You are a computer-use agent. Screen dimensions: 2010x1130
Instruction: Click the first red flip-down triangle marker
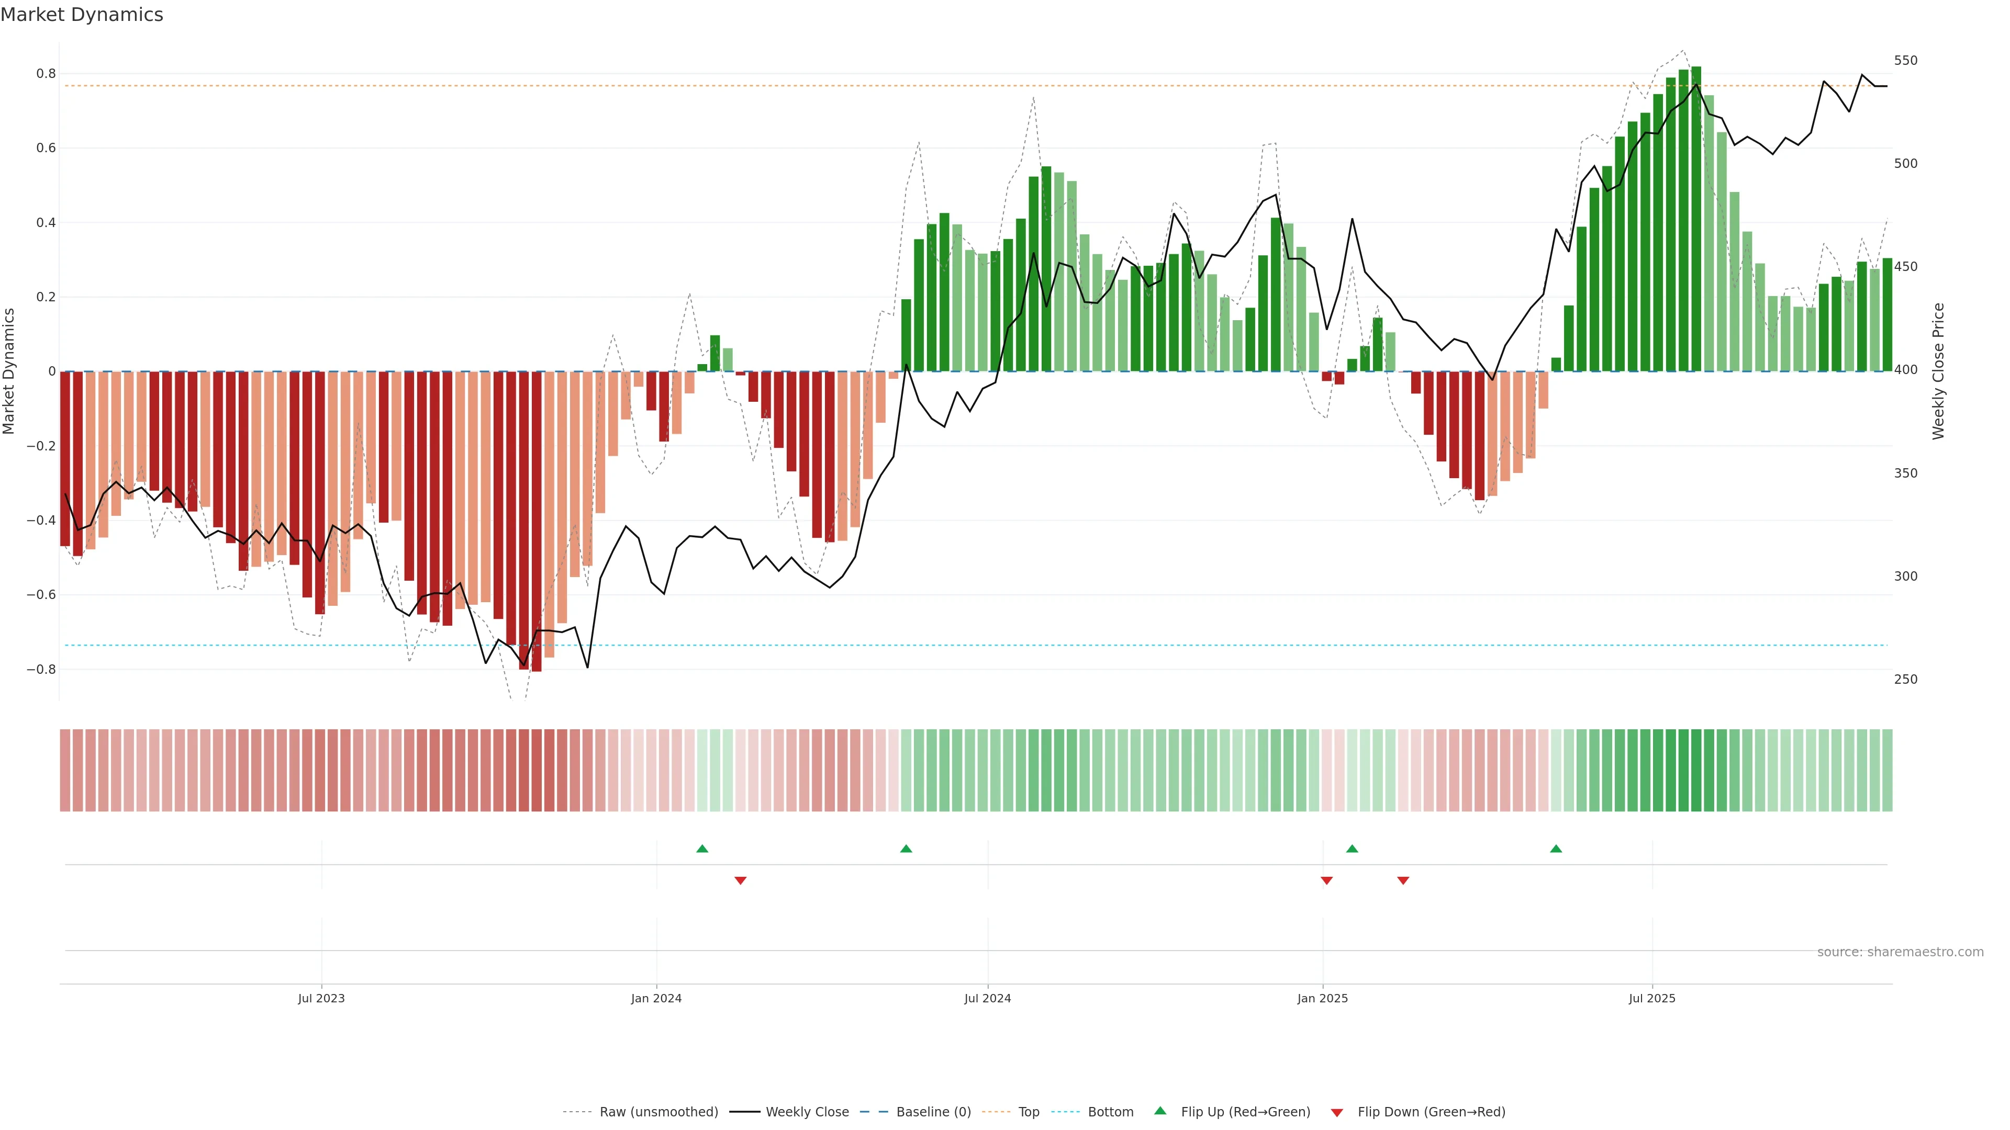point(741,880)
